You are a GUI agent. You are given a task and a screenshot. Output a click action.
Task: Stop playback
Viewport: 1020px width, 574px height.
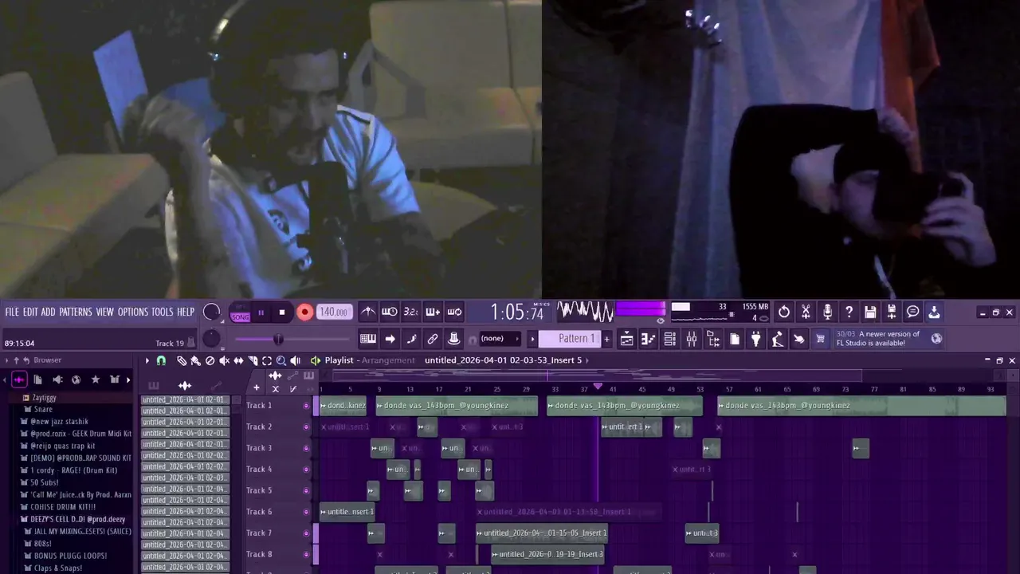282,313
